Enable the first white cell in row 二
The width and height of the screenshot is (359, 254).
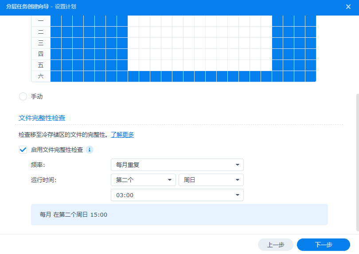coord(133,32)
